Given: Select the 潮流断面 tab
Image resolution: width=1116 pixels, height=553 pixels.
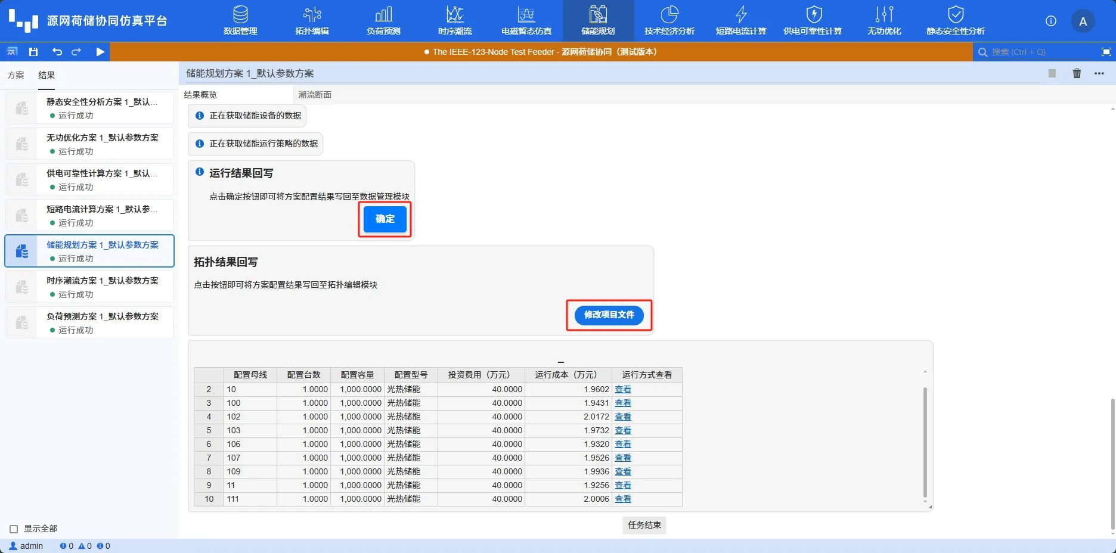Looking at the screenshot, I should click(315, 95).
